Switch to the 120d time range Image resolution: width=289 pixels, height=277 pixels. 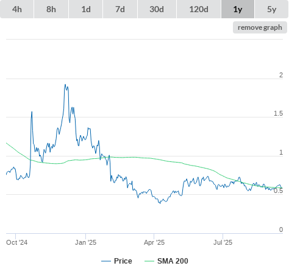coord(199,9)
